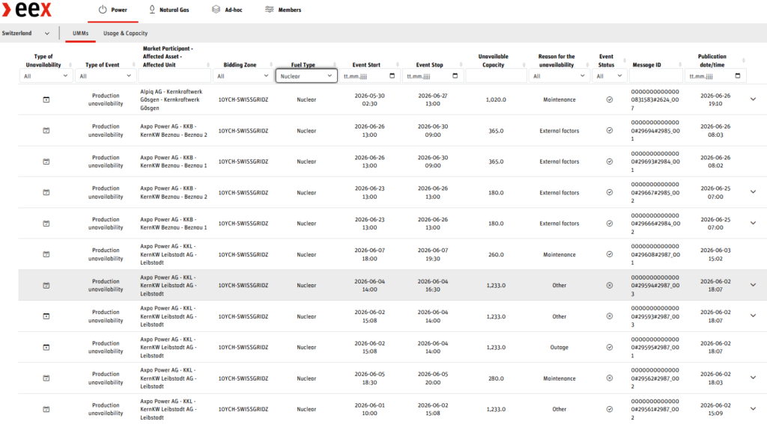Click the '260.0' capacity cell

click(x=496, y=254)
